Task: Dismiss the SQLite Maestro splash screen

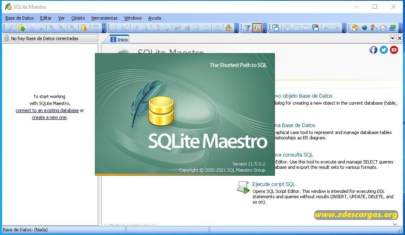Action: pyautogui.click(x=184, y=114)
